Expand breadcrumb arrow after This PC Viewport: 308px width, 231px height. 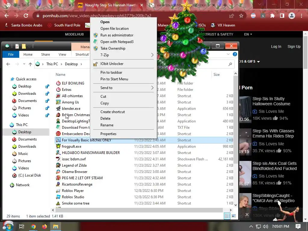coord(61,64)
